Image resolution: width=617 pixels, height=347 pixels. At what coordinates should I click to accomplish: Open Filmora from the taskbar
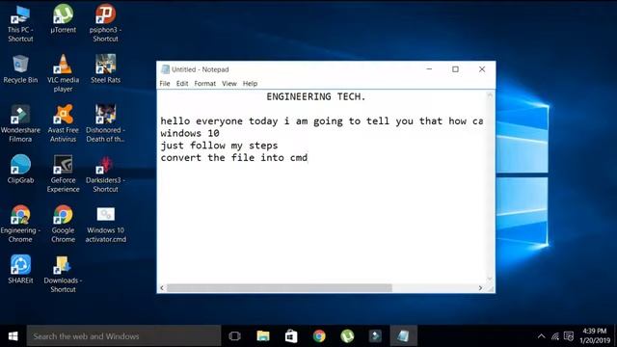[x=375, y=336]
